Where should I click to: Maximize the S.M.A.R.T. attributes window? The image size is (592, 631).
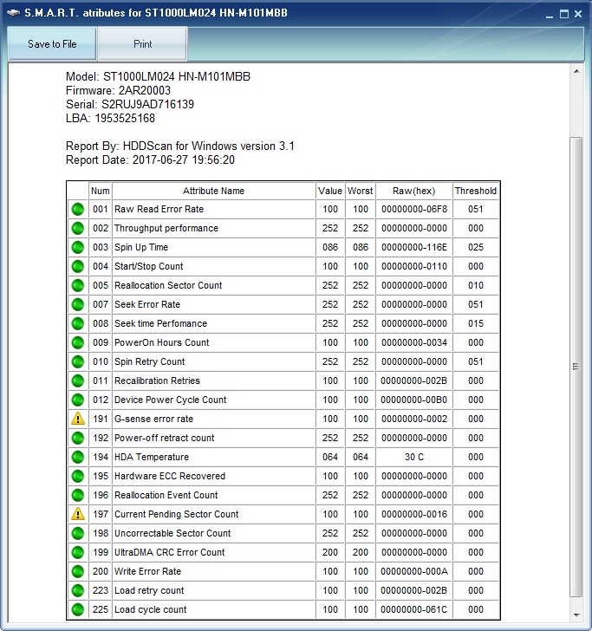click(564, 14)
